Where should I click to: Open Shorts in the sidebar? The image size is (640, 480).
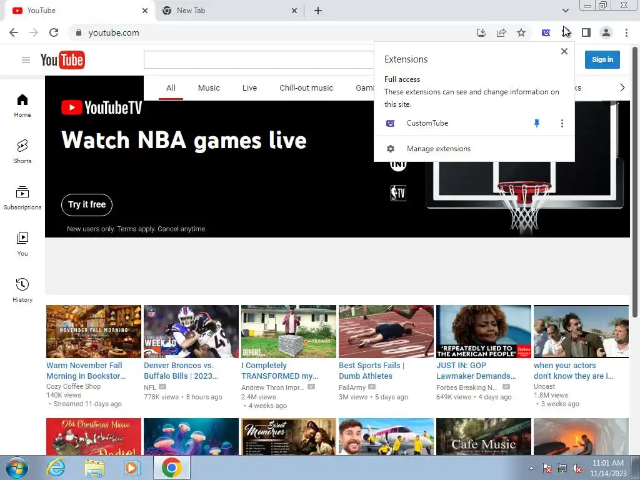(x=22, y=152)
